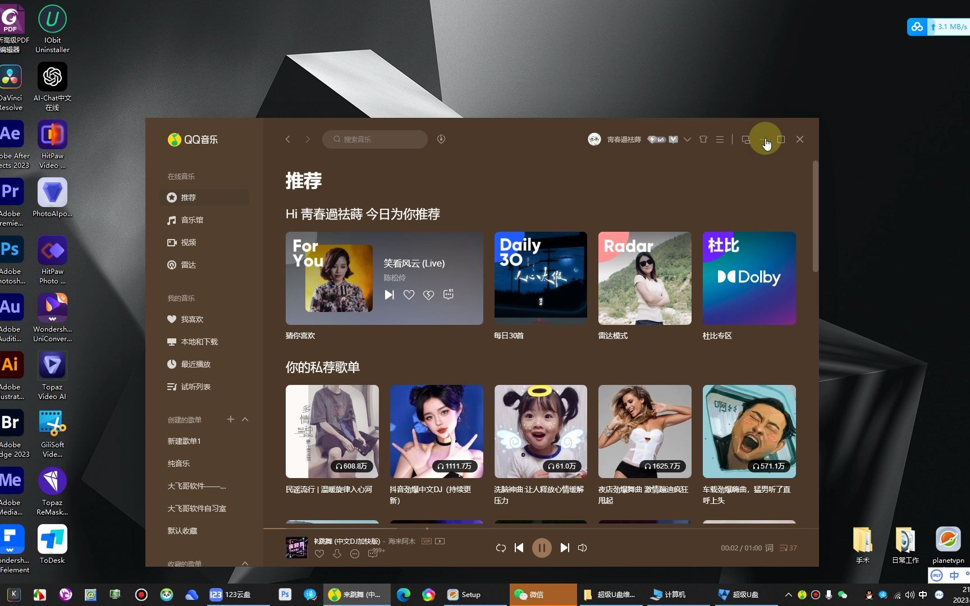
Task: Play next song on For You card
Action: tap(390, 295)
